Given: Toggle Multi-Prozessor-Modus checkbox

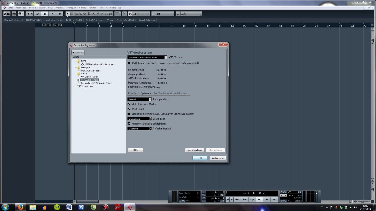Looking at the screenshot, I should 129,104.
